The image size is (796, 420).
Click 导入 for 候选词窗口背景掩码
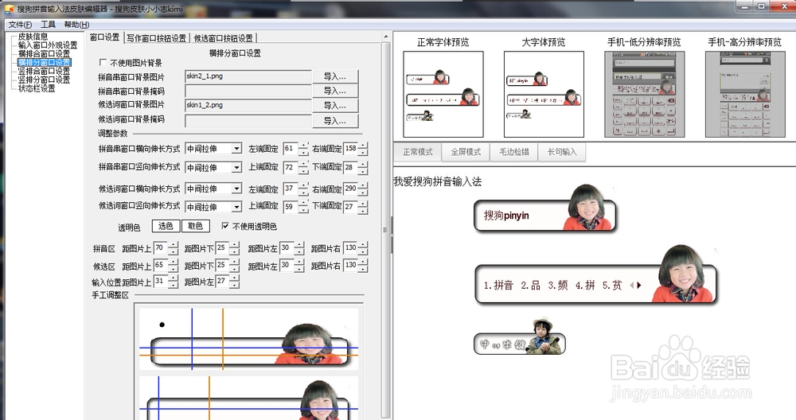tap(335, 121)
